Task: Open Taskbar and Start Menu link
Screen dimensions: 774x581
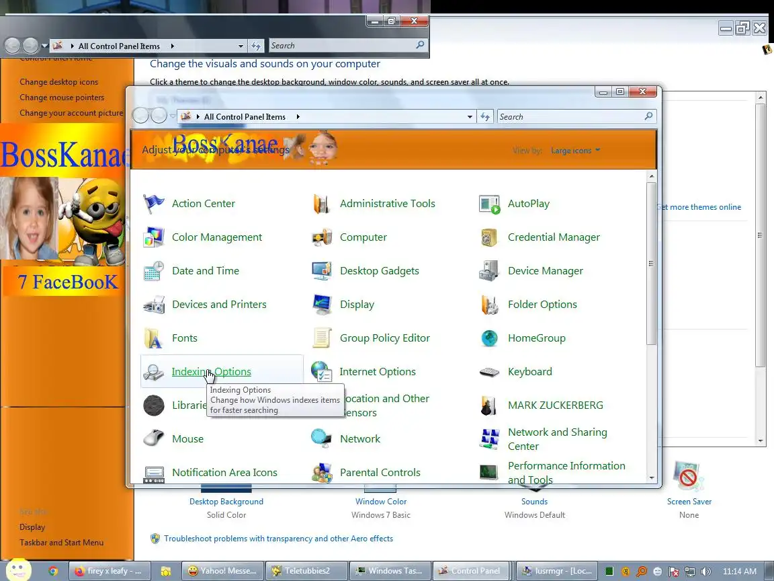Action: tap(62, 543)
